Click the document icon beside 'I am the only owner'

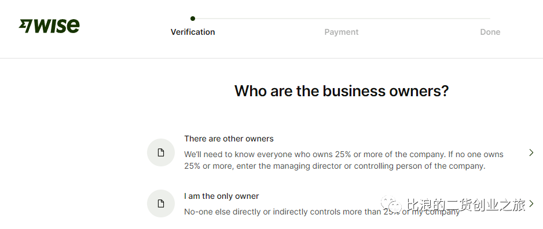coord(161,203)
